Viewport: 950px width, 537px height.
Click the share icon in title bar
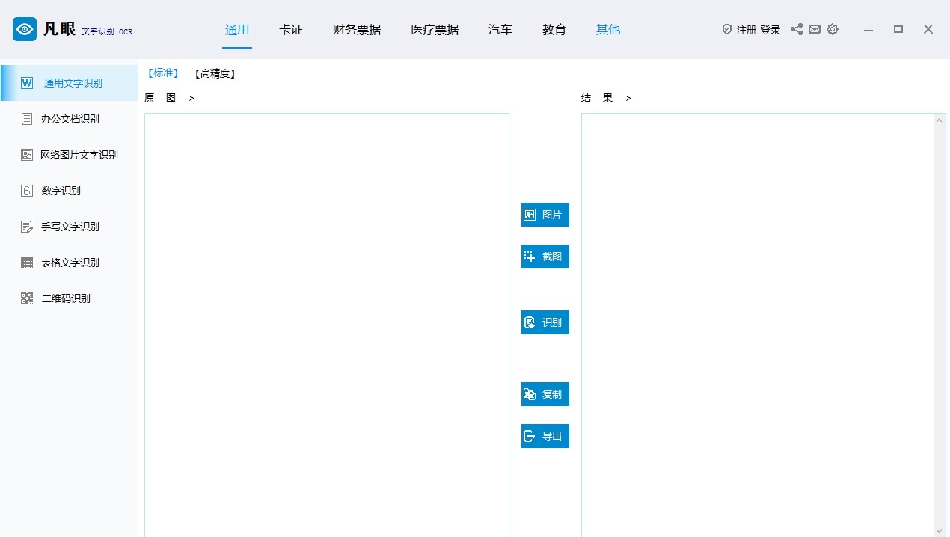(x=797, y=29)
